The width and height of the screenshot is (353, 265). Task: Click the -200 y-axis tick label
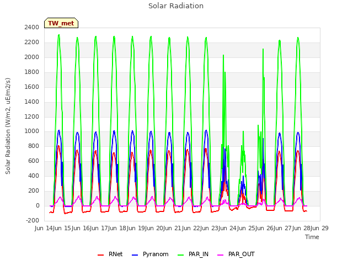(33, 220)
